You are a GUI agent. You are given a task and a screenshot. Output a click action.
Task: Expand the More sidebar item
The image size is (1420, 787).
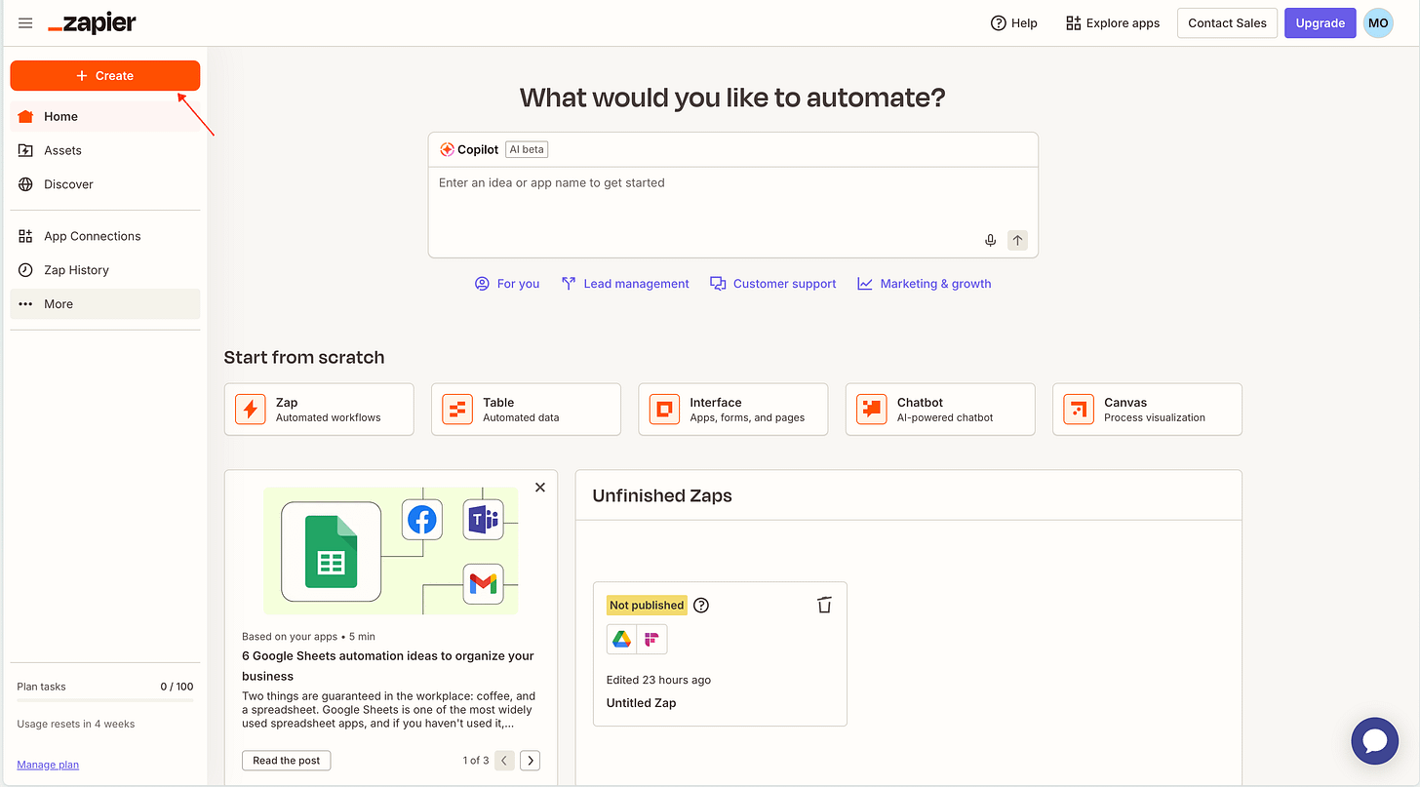tap(105, 304)
